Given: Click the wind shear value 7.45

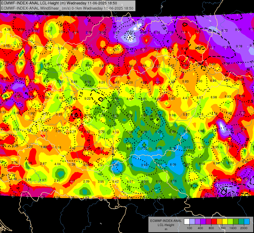Looking at the screenshot, I should 74,98.
